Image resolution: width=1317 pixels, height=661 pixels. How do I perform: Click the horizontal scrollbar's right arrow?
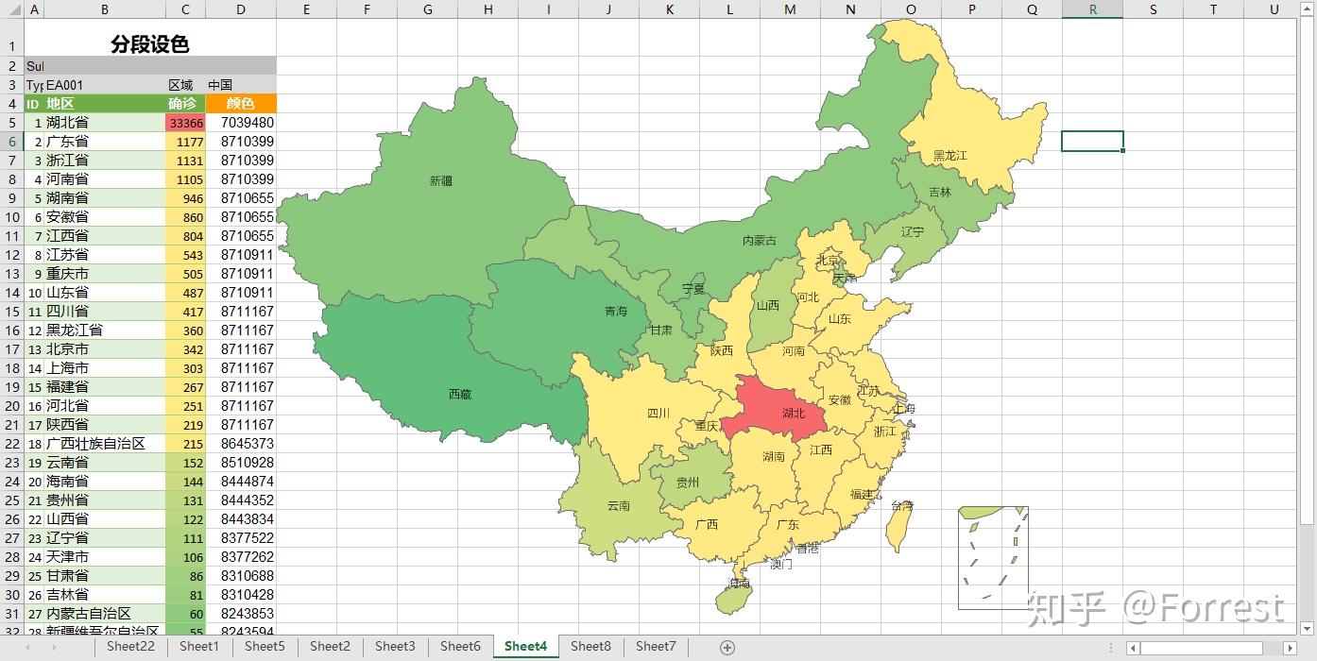coord(1291,648)
